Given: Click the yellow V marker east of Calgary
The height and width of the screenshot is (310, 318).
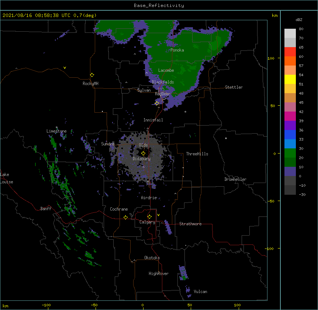Looking at the screenshot, I should (158, 215).
